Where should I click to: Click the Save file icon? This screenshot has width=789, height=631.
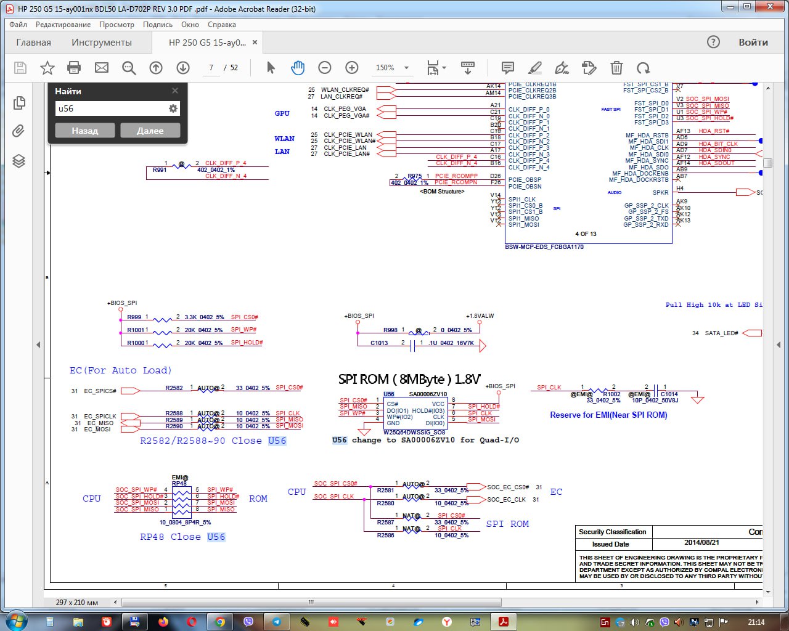[20, 68]
